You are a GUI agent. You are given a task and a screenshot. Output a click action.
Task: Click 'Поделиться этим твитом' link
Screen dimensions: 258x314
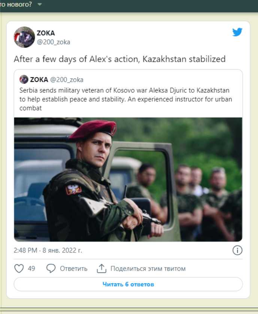148,269
